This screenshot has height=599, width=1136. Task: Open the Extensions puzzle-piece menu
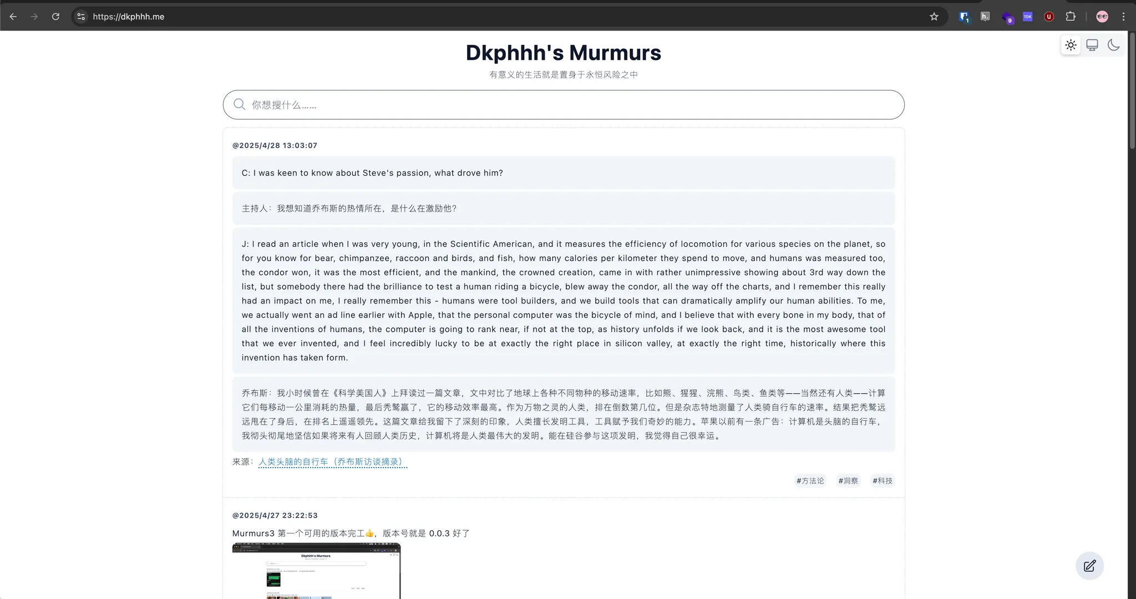click(x=1071, y=17)
